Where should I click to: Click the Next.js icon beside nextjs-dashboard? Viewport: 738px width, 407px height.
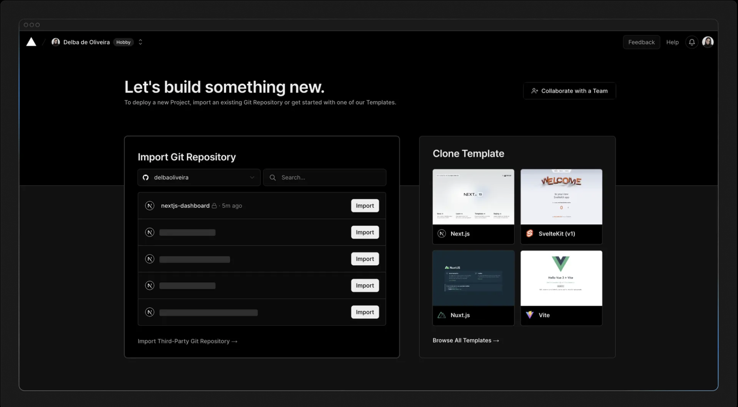pos(150,206)
